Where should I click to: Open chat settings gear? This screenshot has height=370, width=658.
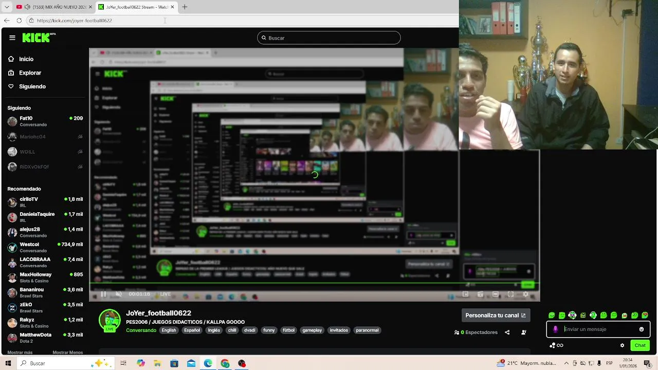(x=622, y=345)
